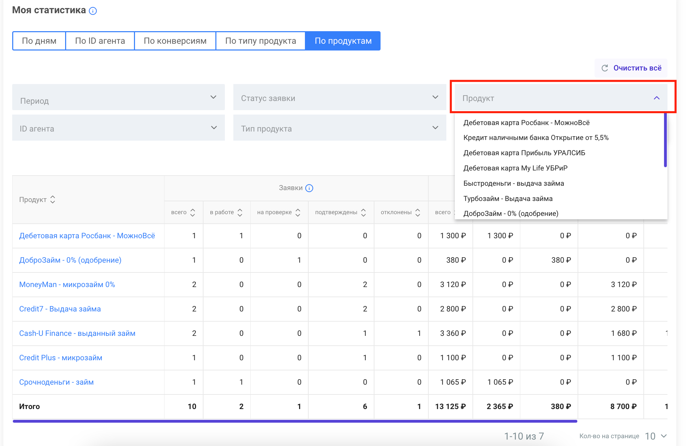Open Cash-U Finance - выданный займ link
Viewport: 698px width, 446px height.
point(77,333)
